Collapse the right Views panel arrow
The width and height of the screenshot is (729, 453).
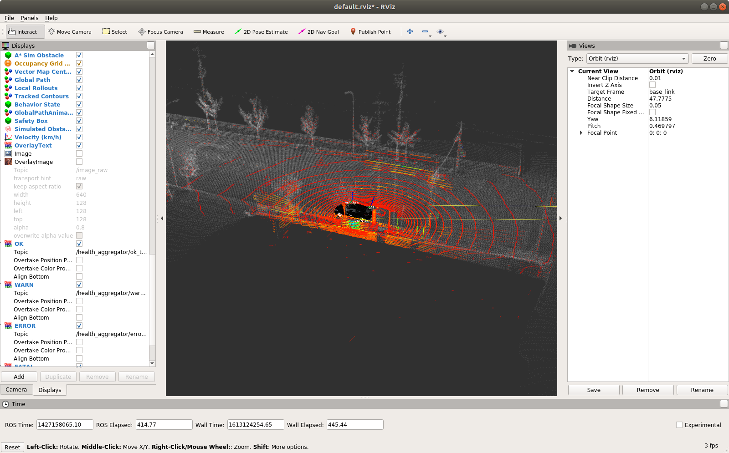point(561,218)
